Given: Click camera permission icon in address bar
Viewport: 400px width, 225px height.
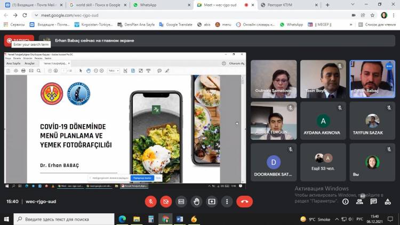Looking at the screenshot, I should [354, 15].
